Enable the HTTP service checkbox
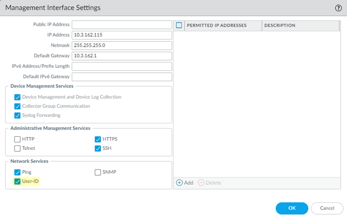 [x=17, y=139]
